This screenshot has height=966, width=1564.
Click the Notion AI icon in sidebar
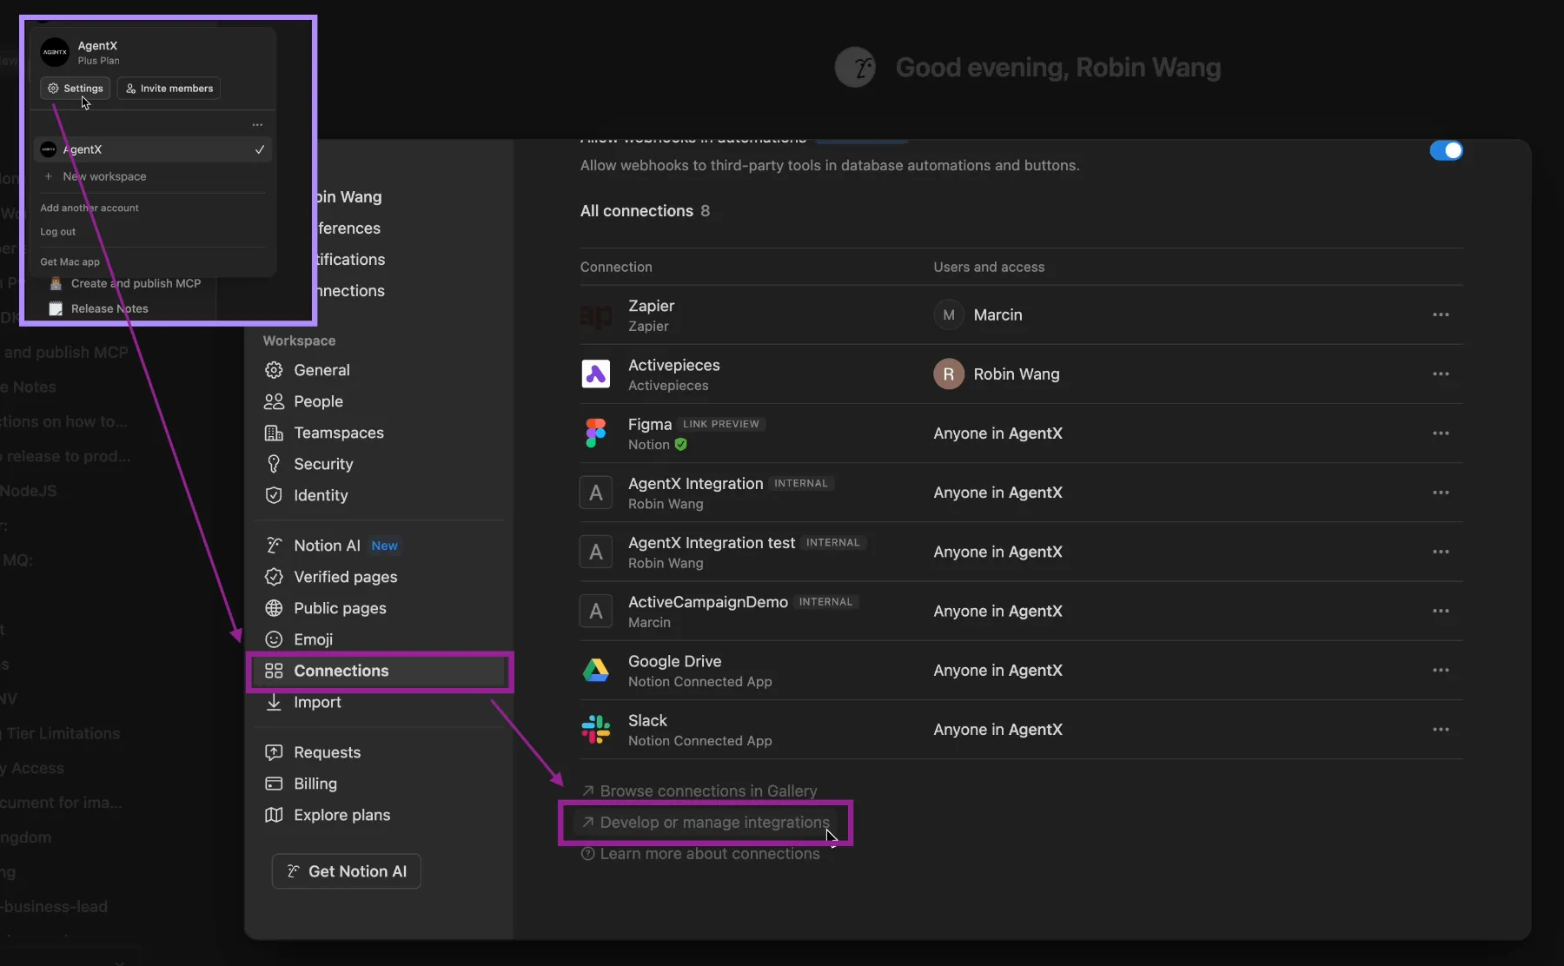pos(274,545)
